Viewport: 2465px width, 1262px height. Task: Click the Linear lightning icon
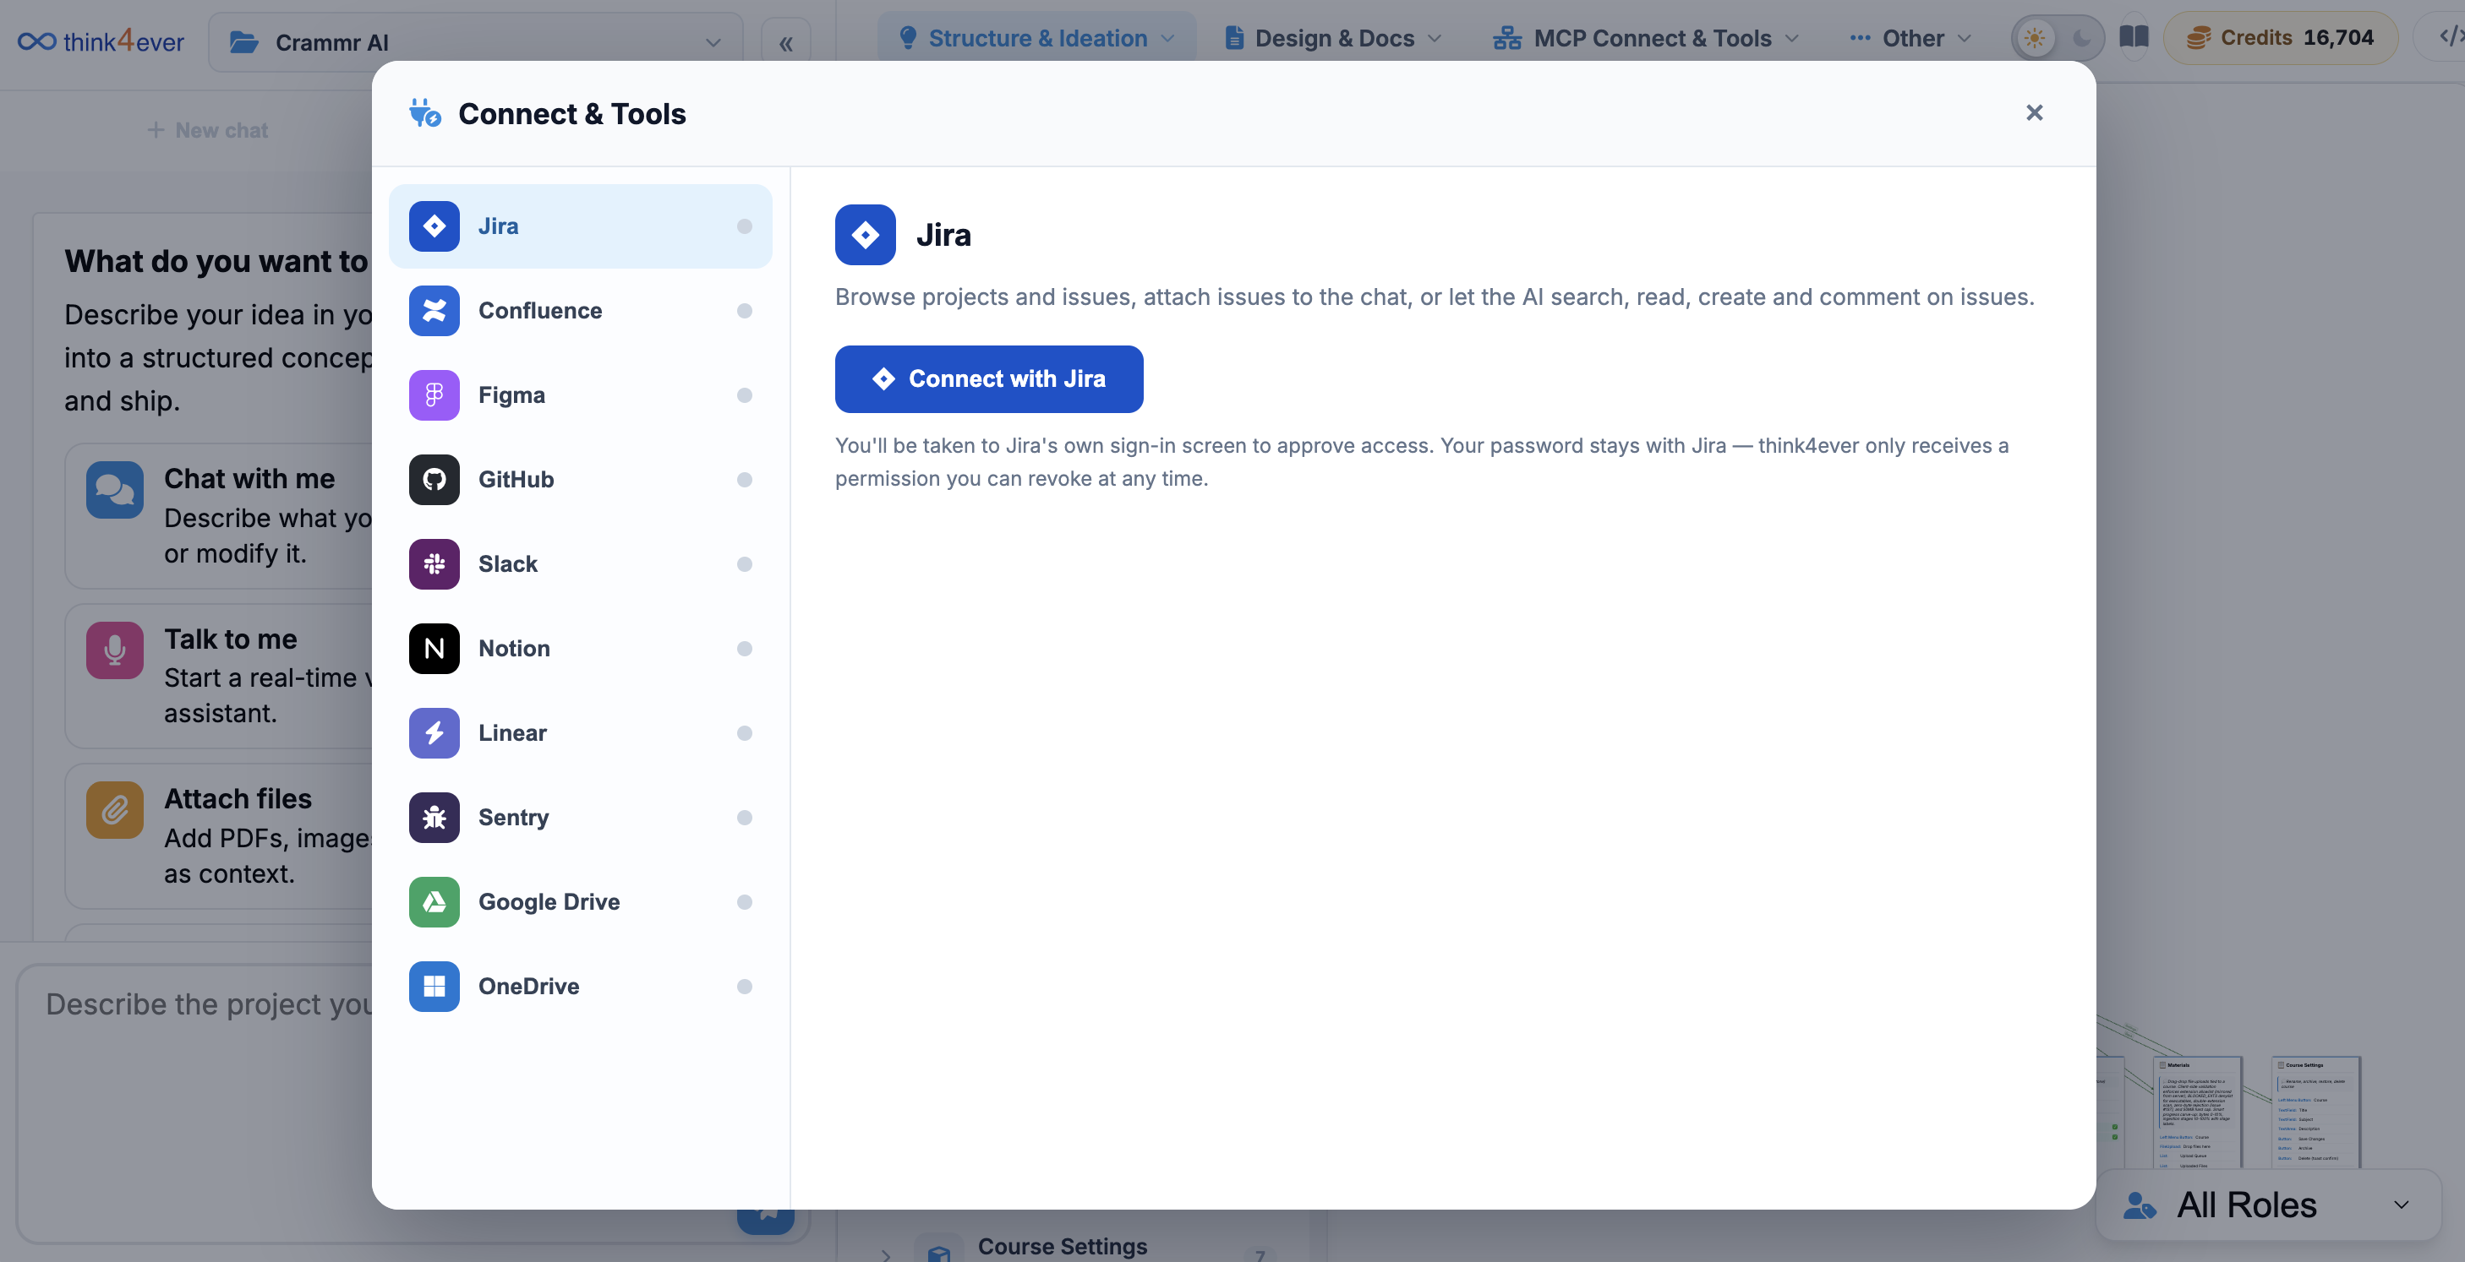tap(434, 732)
